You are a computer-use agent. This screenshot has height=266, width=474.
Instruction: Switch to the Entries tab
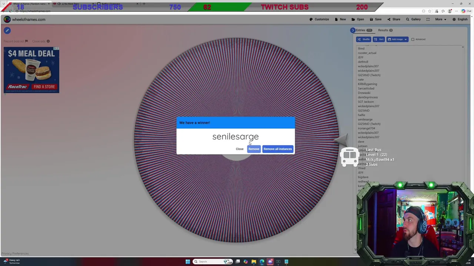[364, 30]
